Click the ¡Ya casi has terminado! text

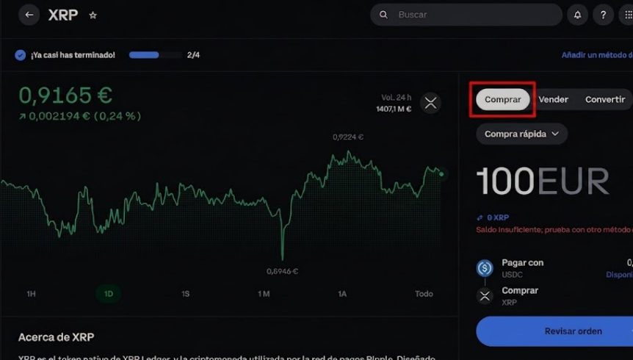point(73,55)
